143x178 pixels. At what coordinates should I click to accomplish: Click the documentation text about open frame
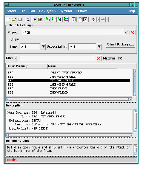[x=68, y=149]
